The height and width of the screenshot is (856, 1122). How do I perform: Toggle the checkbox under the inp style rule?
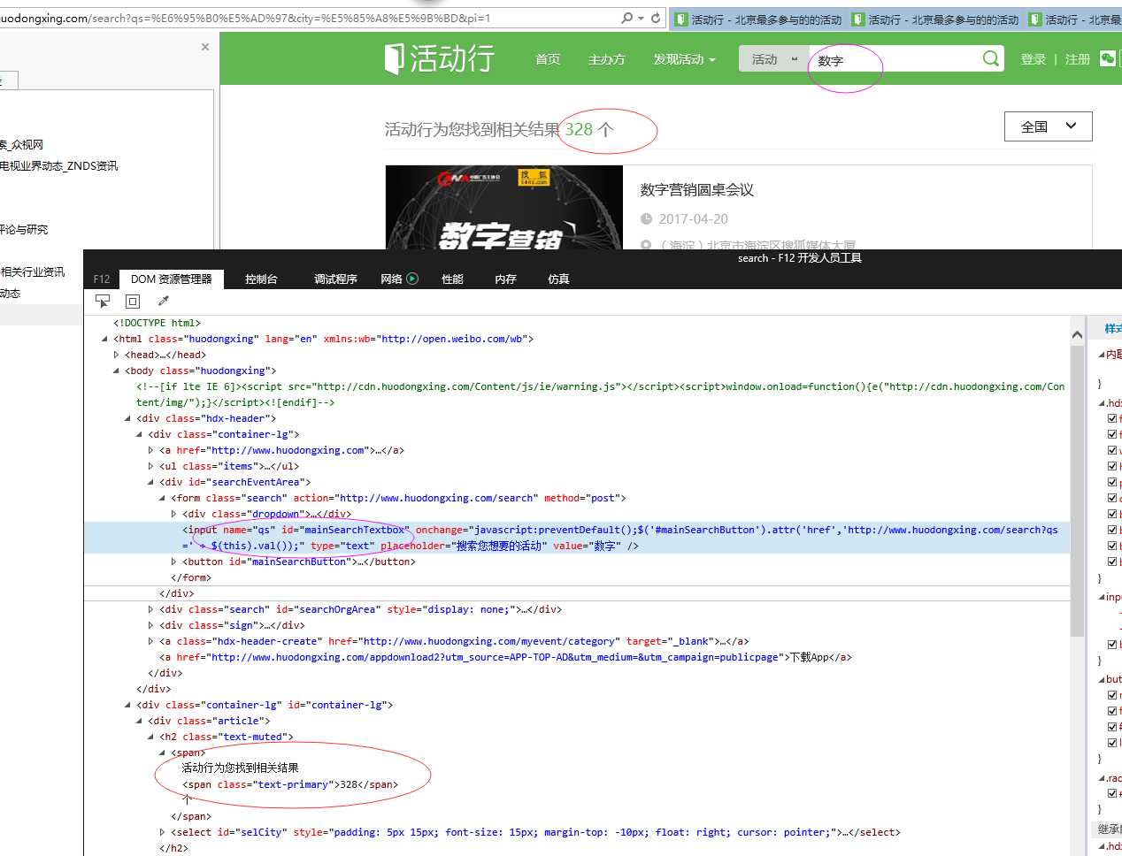click(x=1112, y=644)
